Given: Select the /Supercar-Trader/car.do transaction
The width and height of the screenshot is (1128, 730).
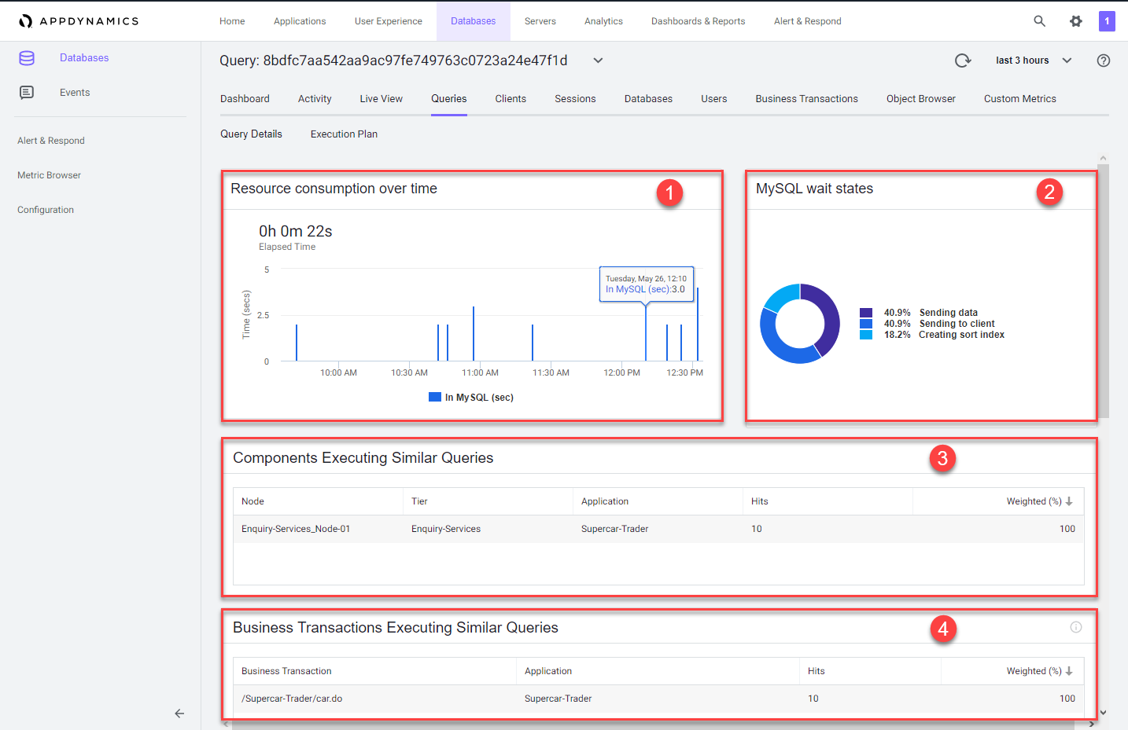Looking at the screenshot, I should click(x=292, y=699).
